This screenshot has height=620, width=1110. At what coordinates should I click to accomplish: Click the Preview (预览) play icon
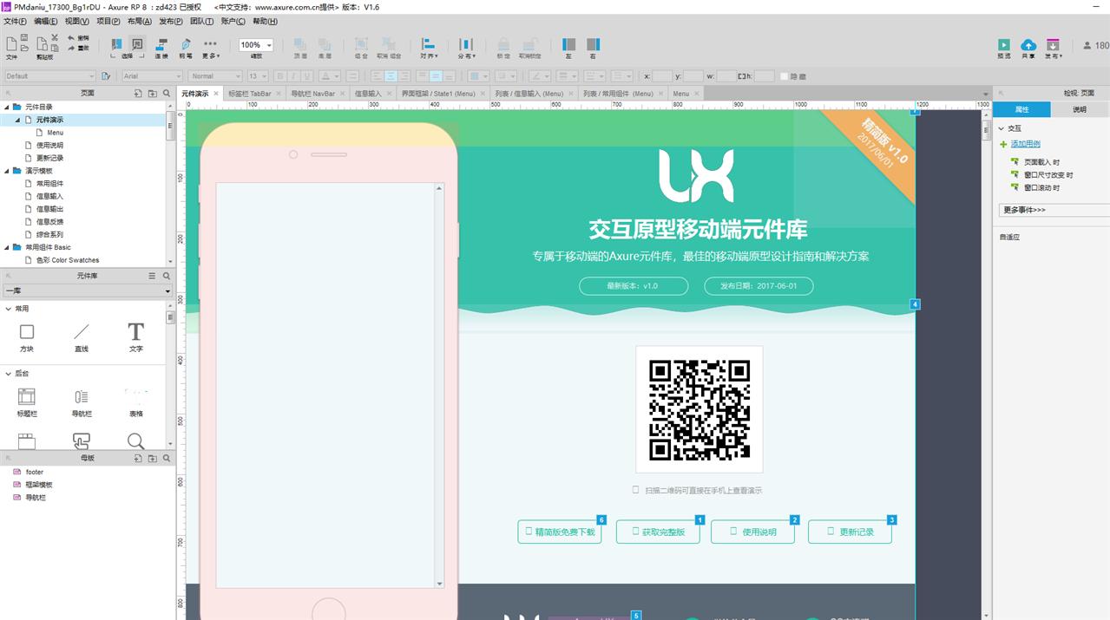coord(1003,45)
